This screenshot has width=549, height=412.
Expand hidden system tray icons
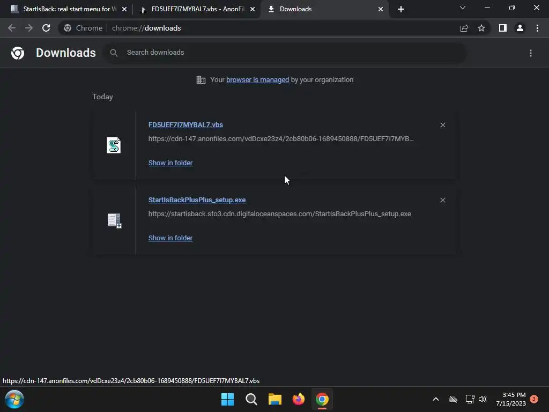coord(436,399)
